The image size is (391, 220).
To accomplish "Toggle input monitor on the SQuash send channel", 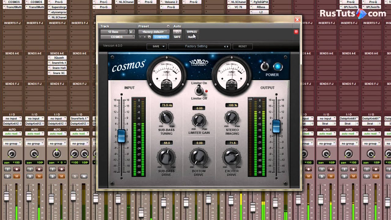I will (x=52, y=169).
